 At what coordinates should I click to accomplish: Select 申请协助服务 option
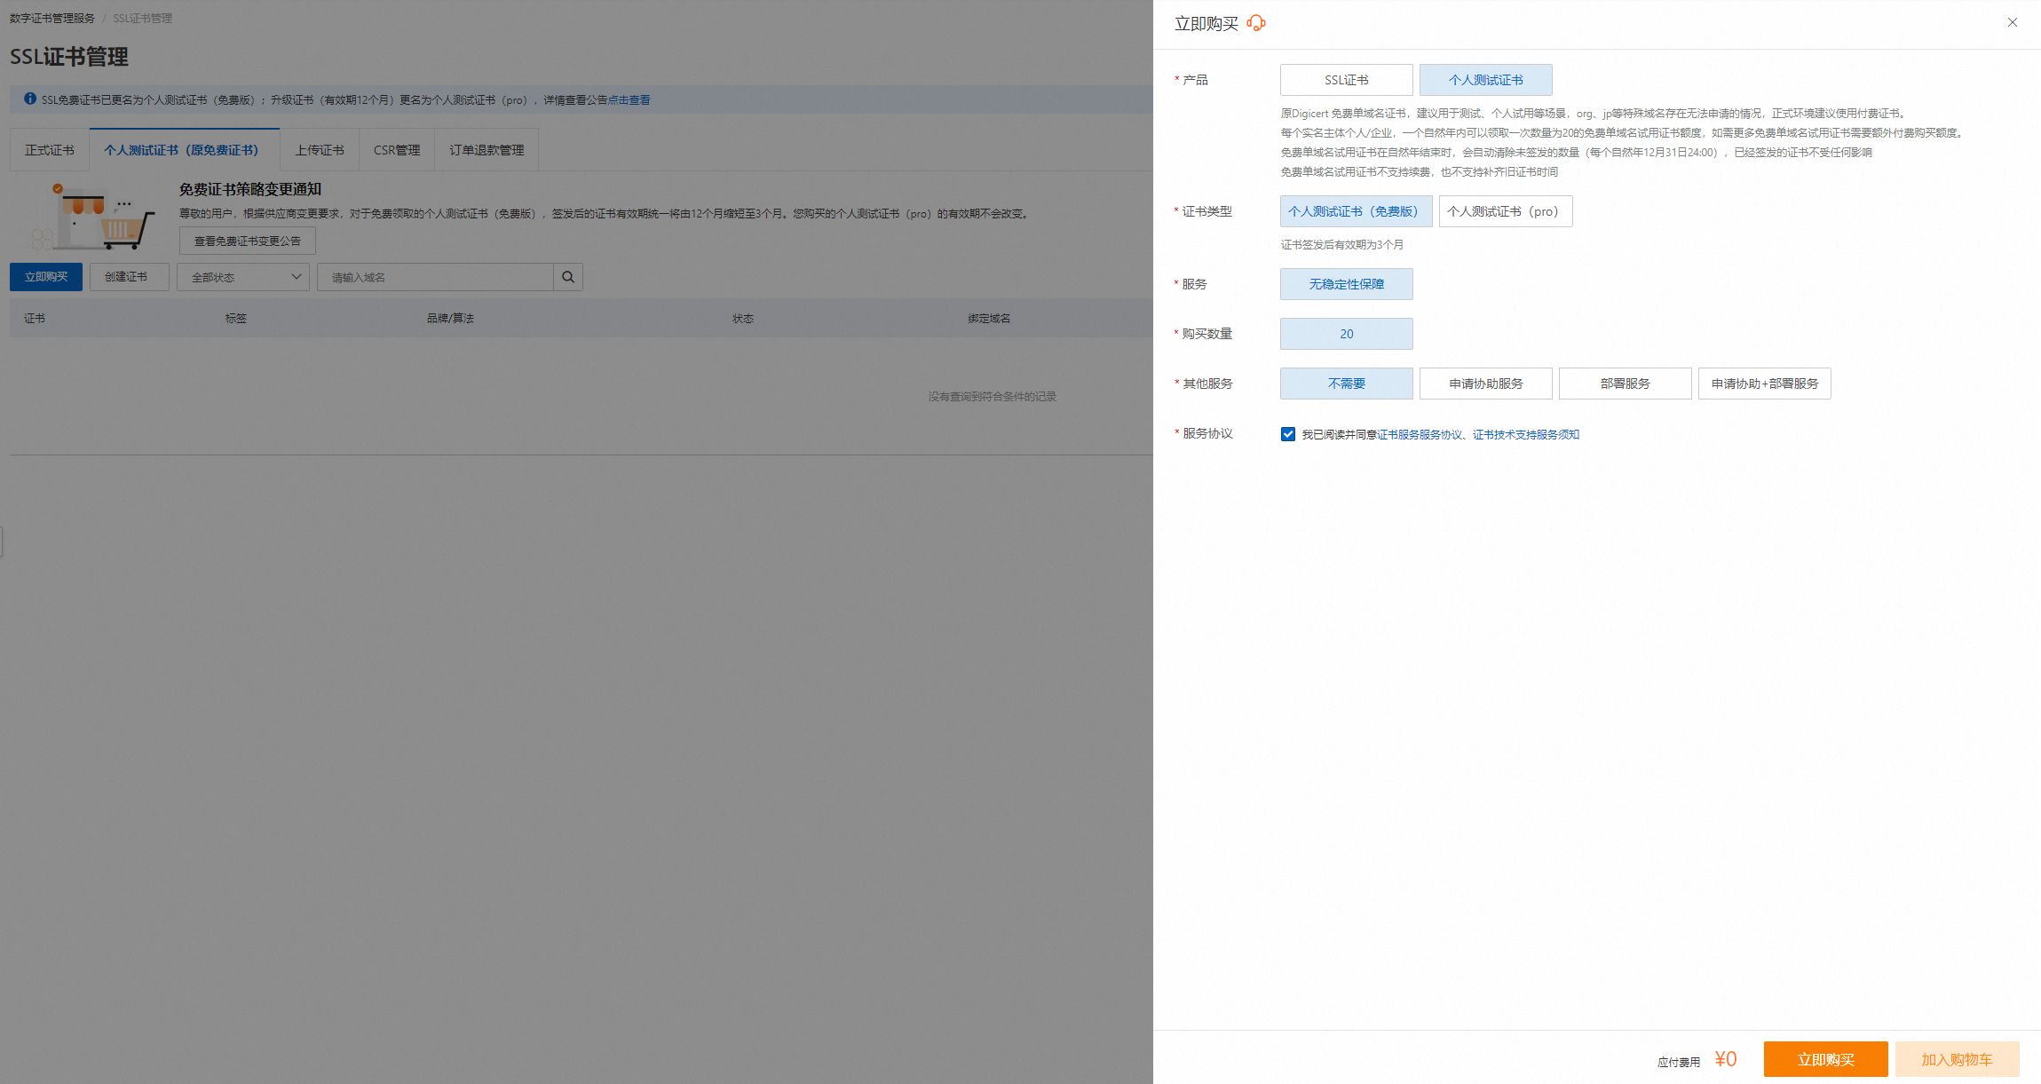pyautogui.click(x=1485, y=384)
